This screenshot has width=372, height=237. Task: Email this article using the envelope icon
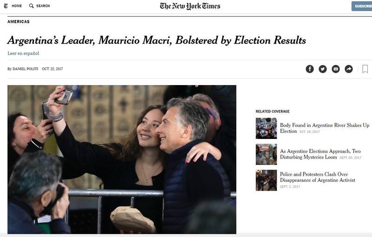[x=336, y=69]
